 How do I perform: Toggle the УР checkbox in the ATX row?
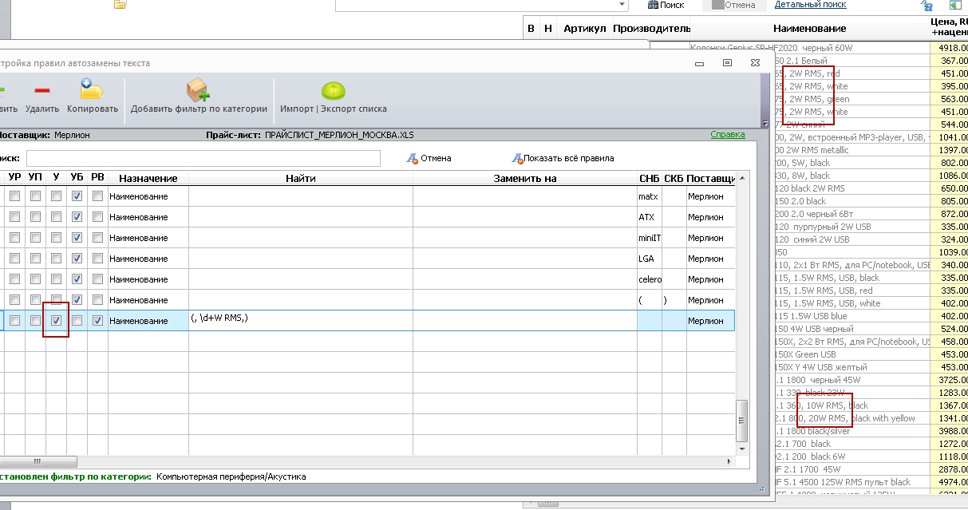click(14, 216)
